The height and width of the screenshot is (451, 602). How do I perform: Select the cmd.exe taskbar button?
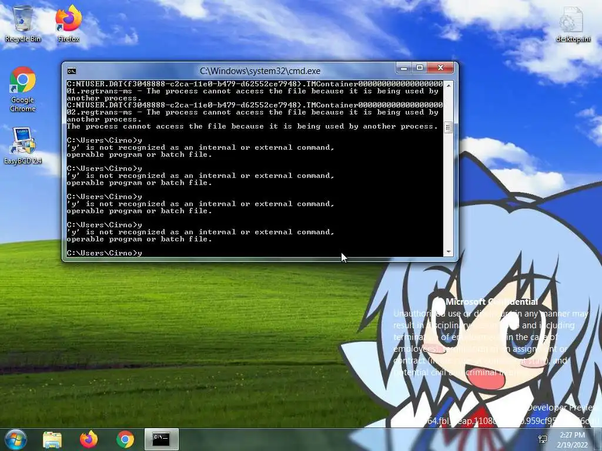tap(161, 439)
